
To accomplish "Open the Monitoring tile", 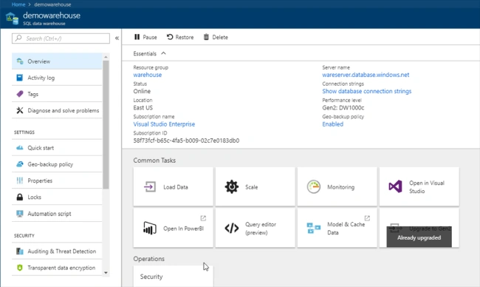I will click(337, 186).
